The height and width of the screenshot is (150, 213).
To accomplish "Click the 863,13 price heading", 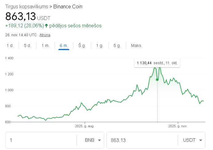I will (21, 16).
